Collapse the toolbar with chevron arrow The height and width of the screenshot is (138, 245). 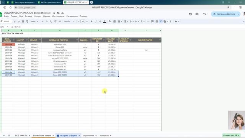(243, 21)
